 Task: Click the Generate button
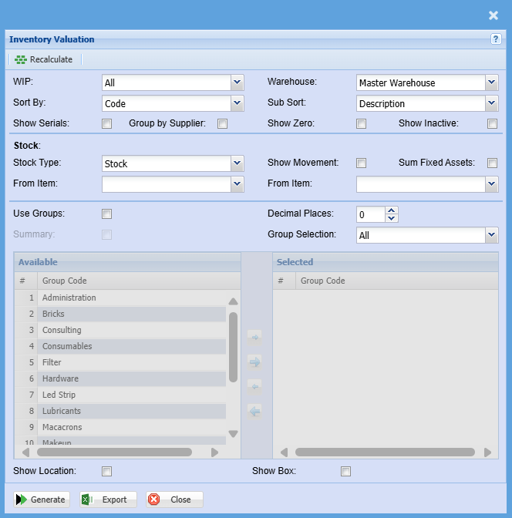click(42, 499)
